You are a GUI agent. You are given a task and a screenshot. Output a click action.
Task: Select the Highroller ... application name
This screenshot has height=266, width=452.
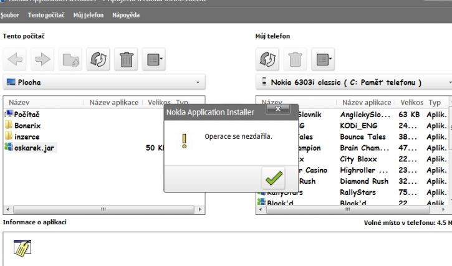tap(364, 170)
